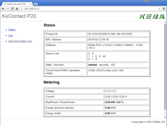Go back using browser back arrow
Image resolution: width=167 pixels, height=126 pixels.
point(3,9)
